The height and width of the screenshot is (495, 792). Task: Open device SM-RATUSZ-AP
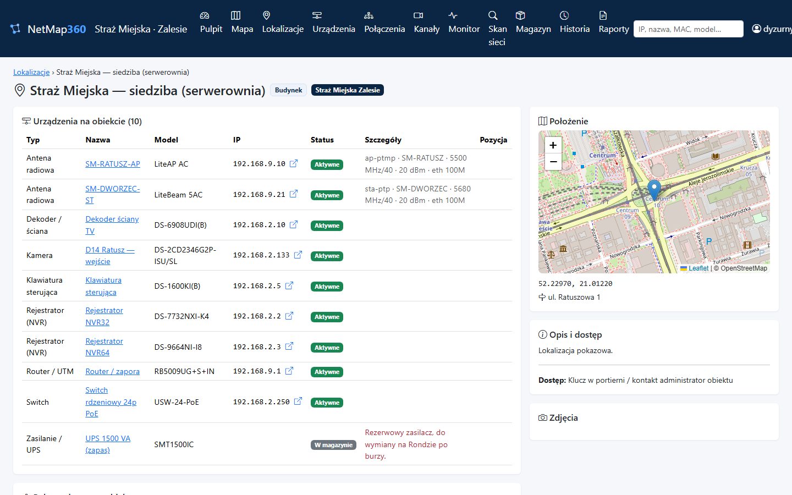[113, 164]
